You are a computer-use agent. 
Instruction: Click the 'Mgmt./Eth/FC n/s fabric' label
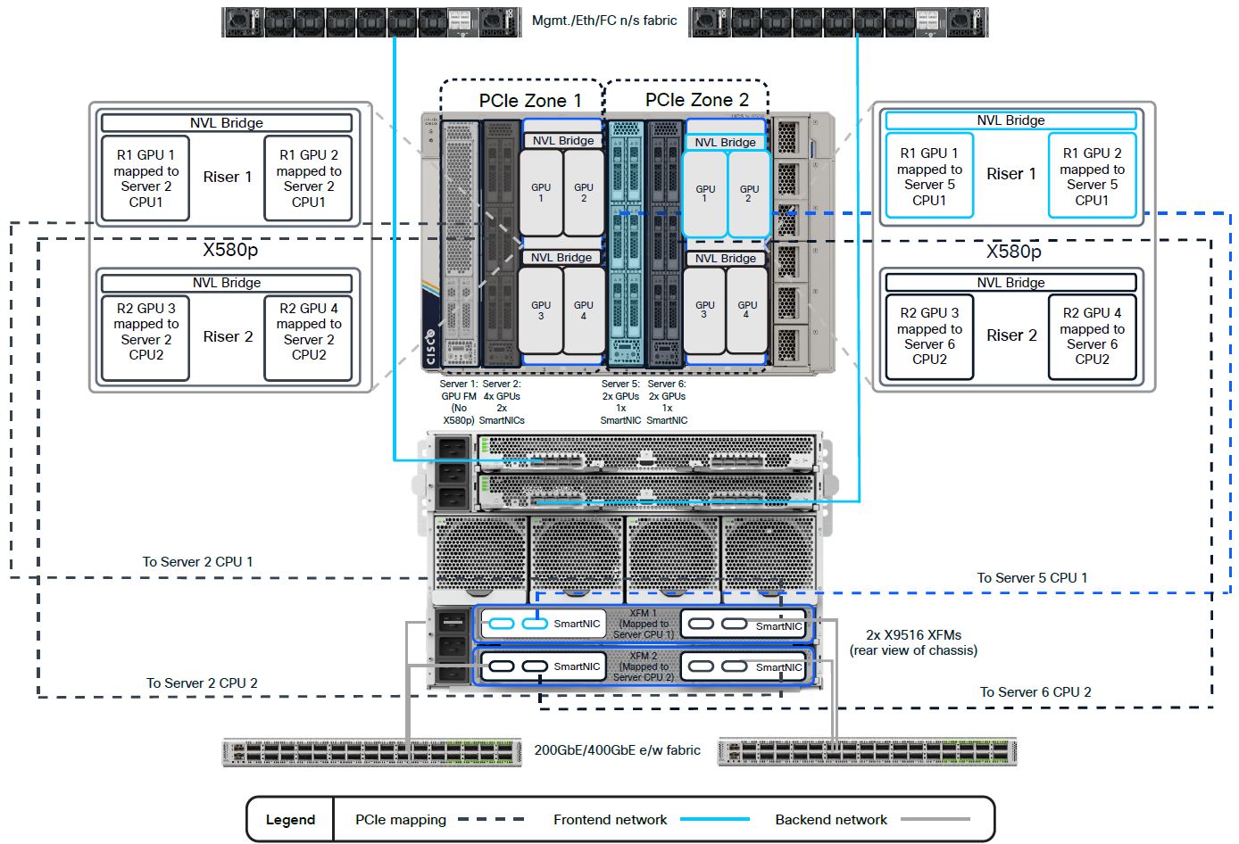[604, 21]
